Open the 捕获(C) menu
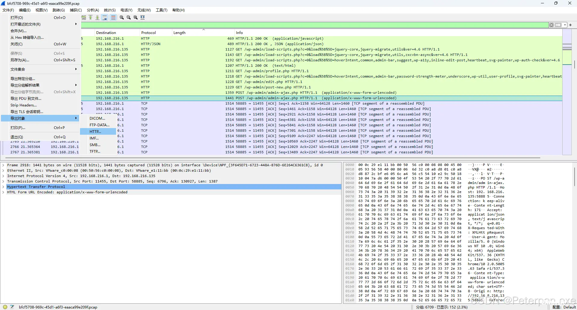Image resolution: width=577 pixels, height=310 pixels. pos(76,10)
